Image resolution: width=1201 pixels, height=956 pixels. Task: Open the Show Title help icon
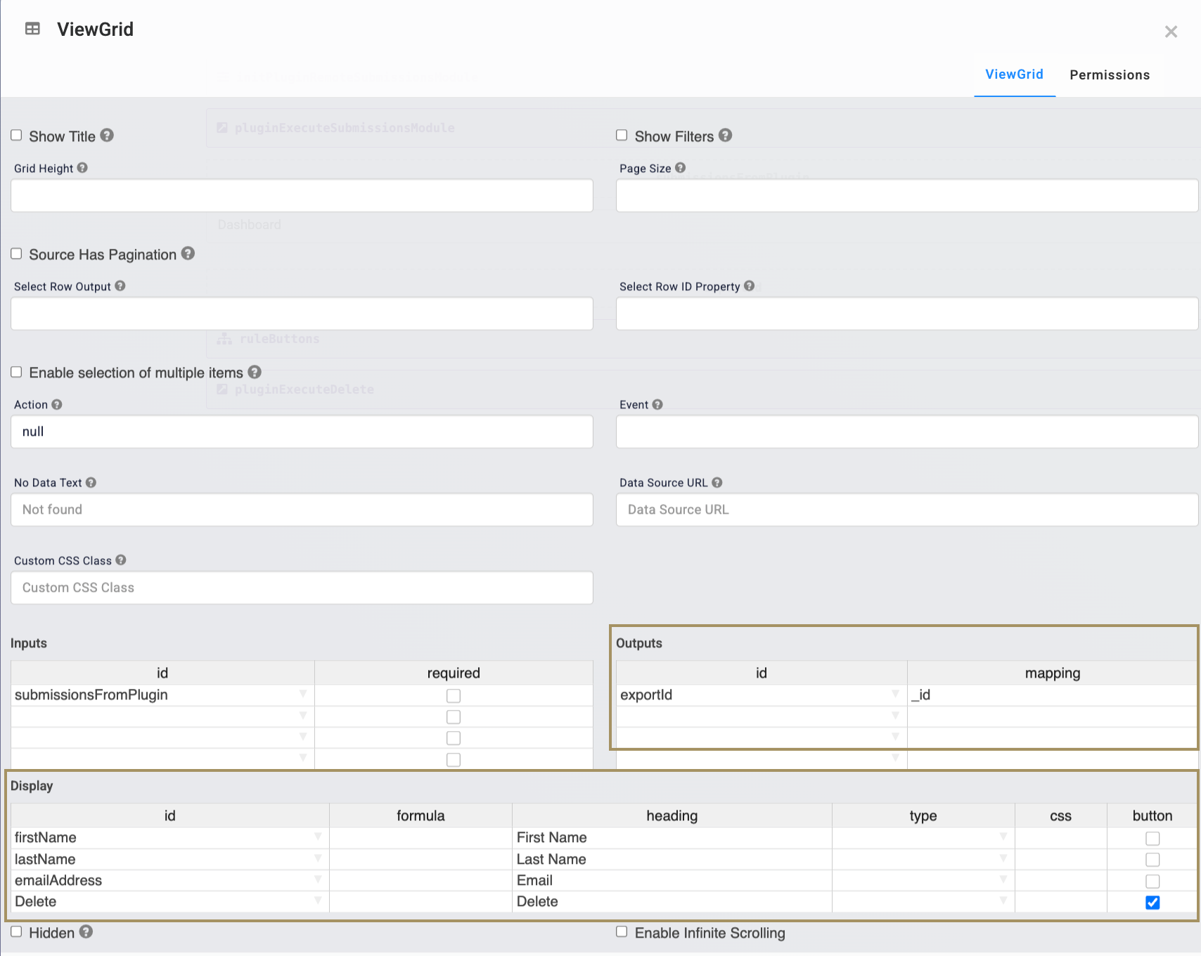(108, 135)
